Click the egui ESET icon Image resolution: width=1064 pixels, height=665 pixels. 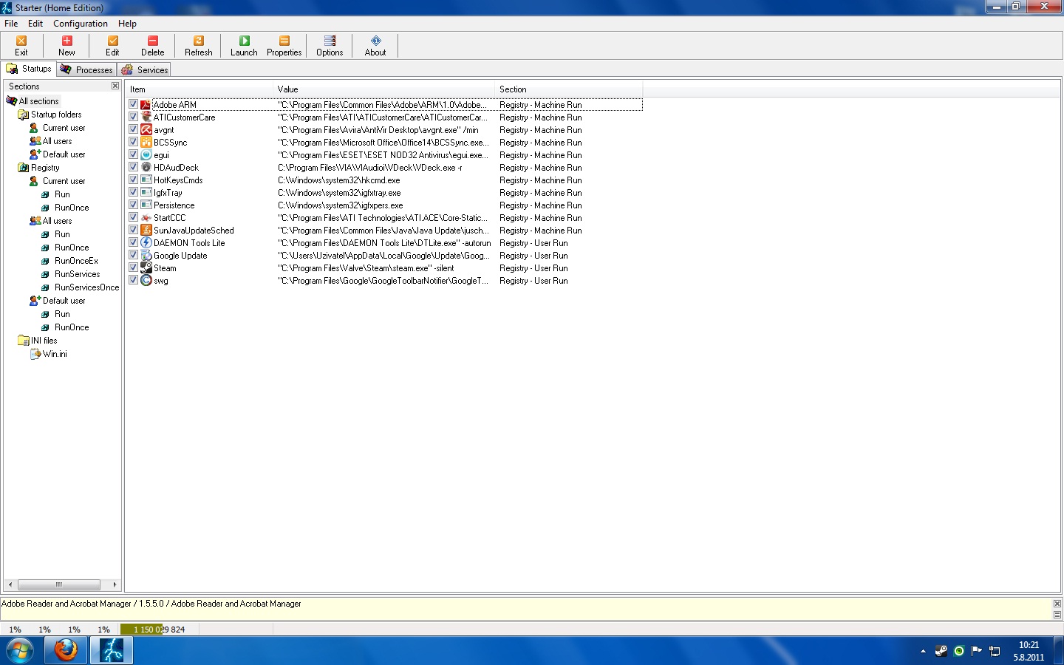[146, 155]
